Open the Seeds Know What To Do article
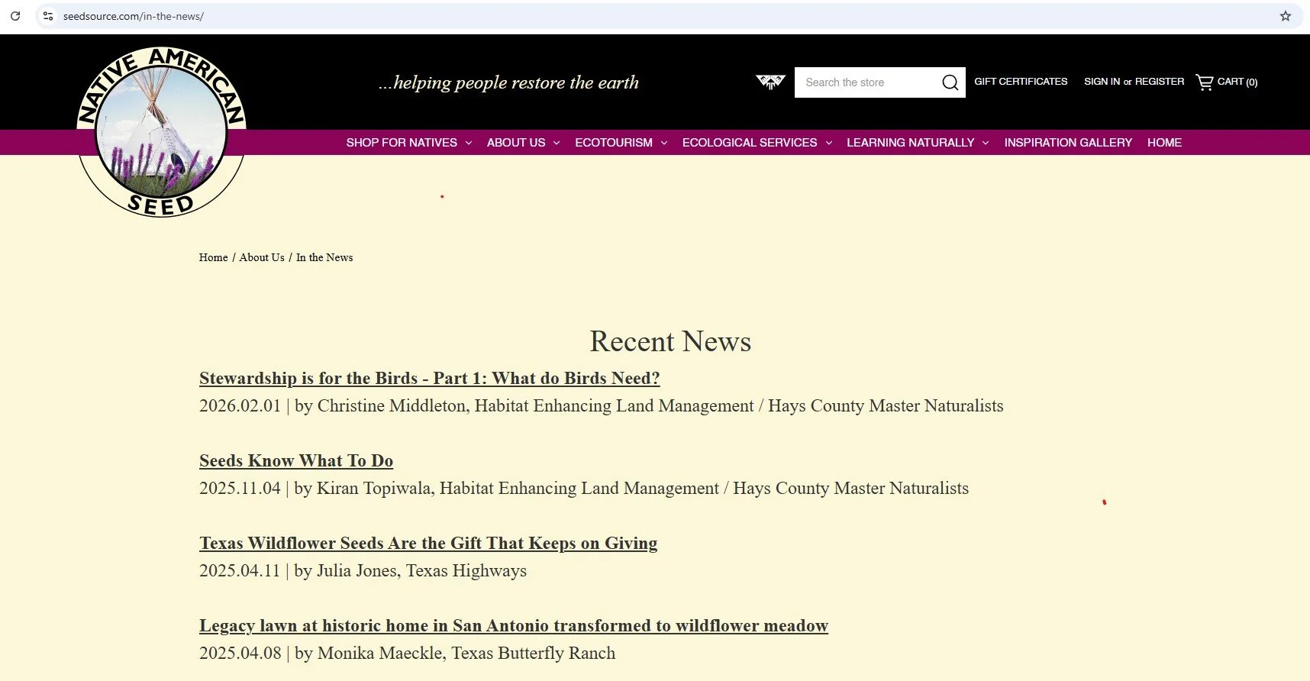The width and height of the screenshot is (1310, 681). (296, 461)
